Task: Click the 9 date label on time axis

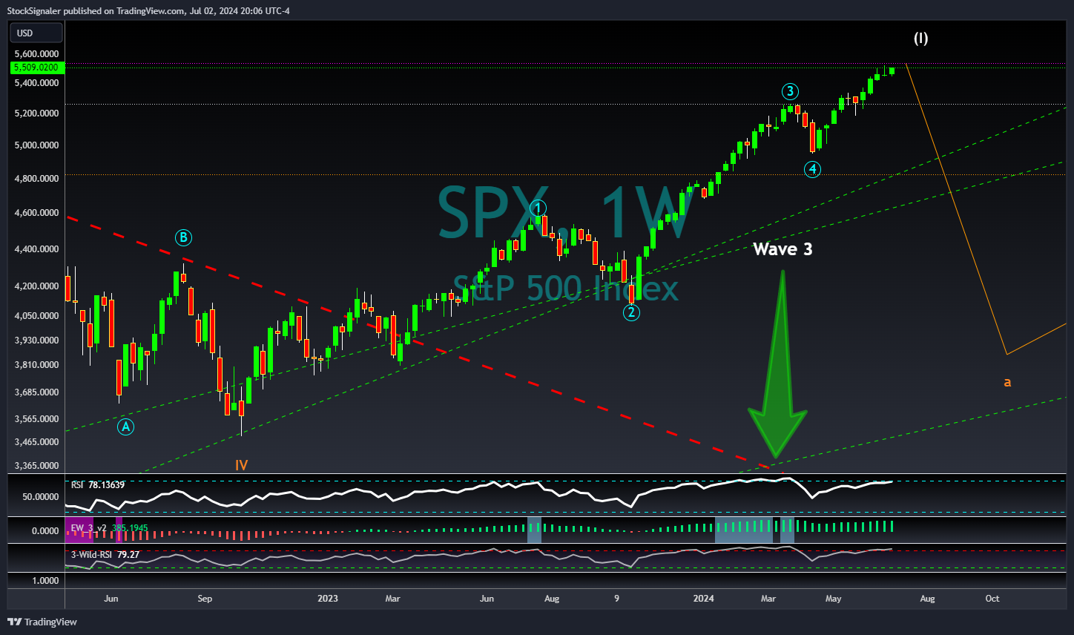Action: point(616,598)
